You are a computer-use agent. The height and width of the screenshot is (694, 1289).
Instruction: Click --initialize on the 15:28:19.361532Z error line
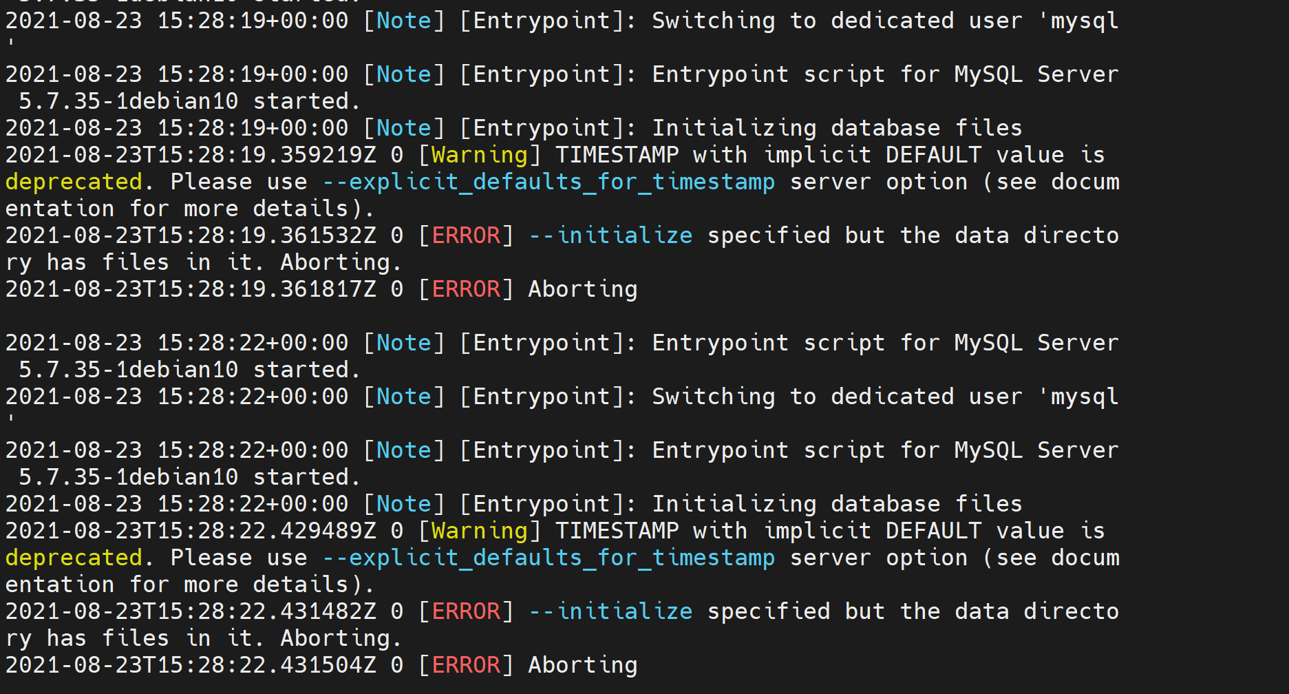click(610, 235)
